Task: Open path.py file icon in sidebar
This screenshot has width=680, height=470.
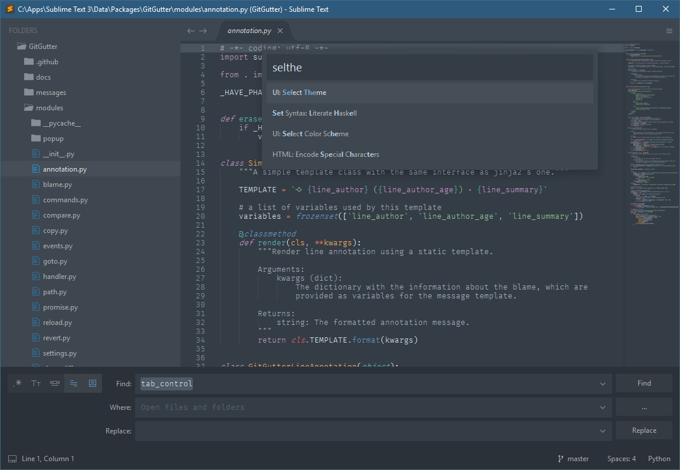Action: point(36,292)
